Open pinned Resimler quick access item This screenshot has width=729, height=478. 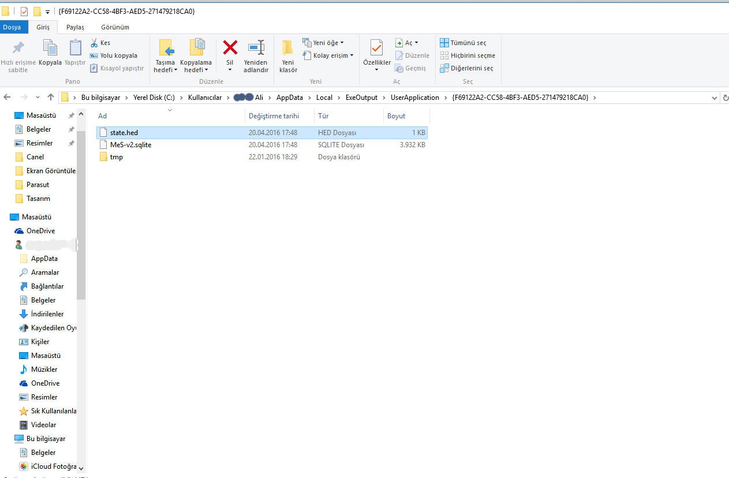click(x=39, y=143)
